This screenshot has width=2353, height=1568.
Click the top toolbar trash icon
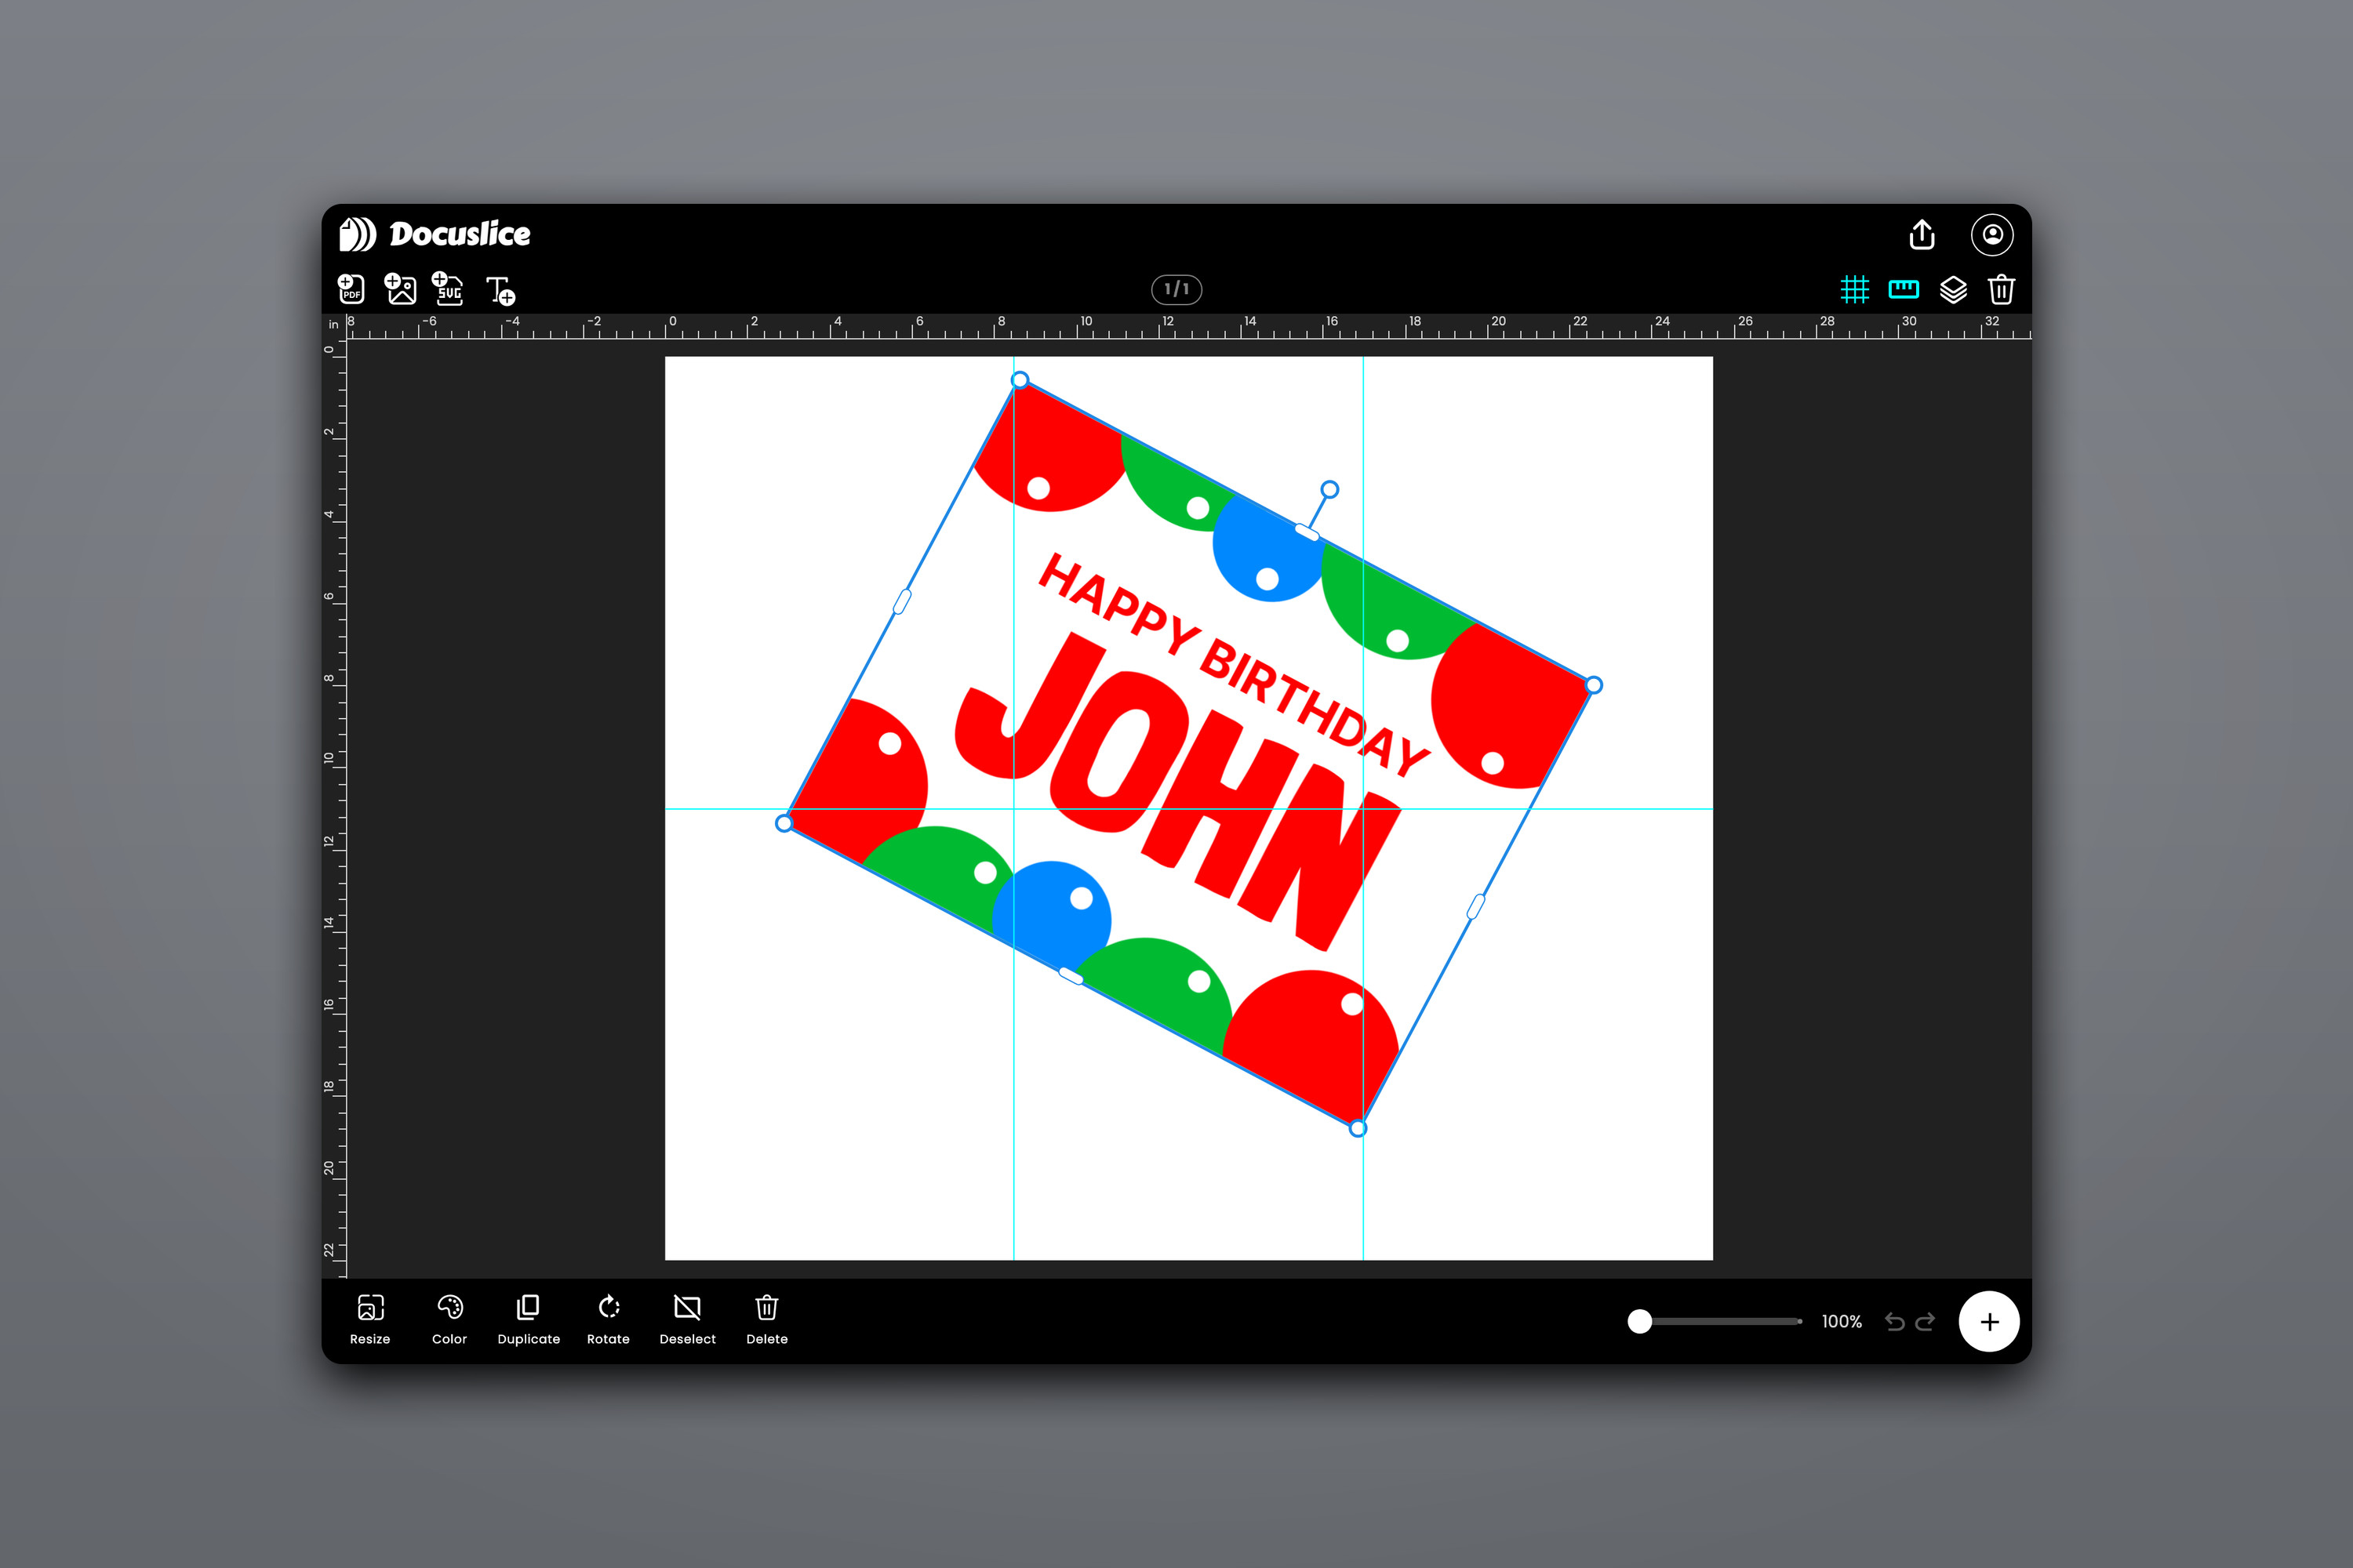2001,290
